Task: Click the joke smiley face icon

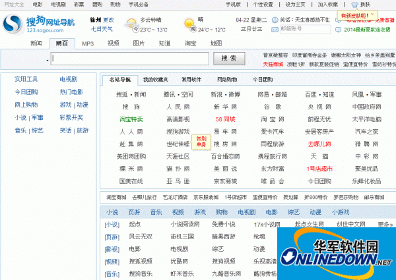Action: click(x=275, y=20)
